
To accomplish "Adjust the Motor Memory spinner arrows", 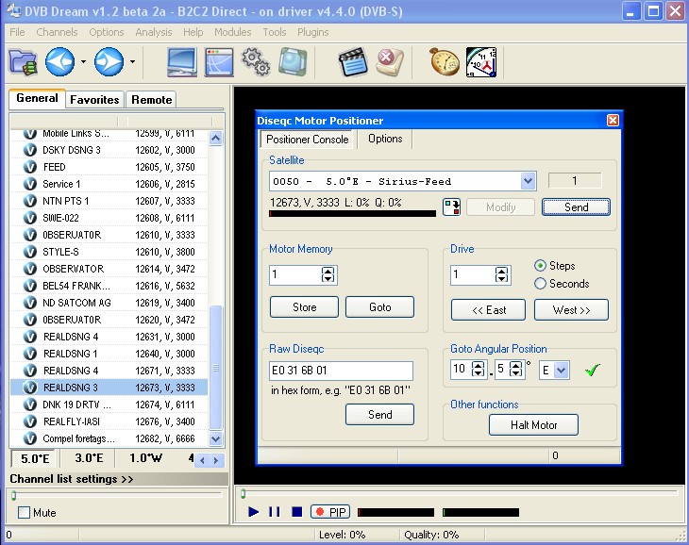I will click(328, 274).
